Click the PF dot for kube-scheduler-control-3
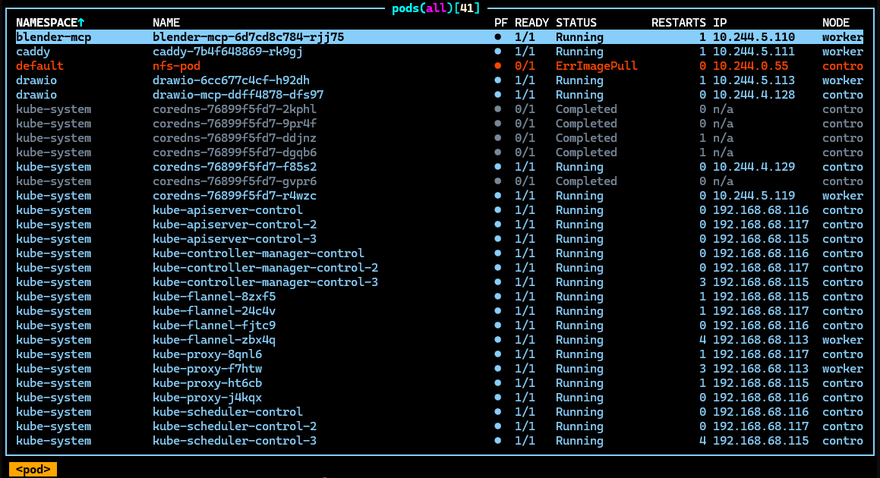This screenshot has width=880, height=478. 498,441
